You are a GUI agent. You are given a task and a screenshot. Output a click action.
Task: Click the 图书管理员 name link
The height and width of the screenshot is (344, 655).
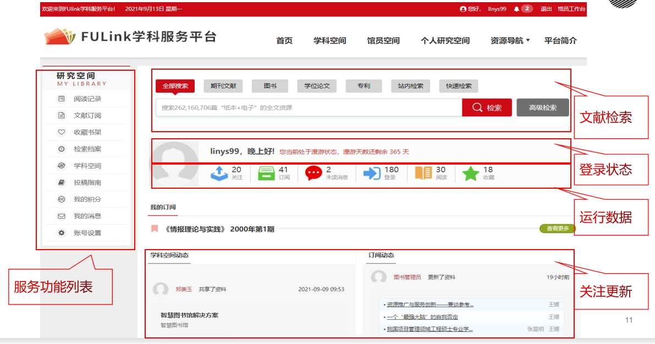(408, 277)
